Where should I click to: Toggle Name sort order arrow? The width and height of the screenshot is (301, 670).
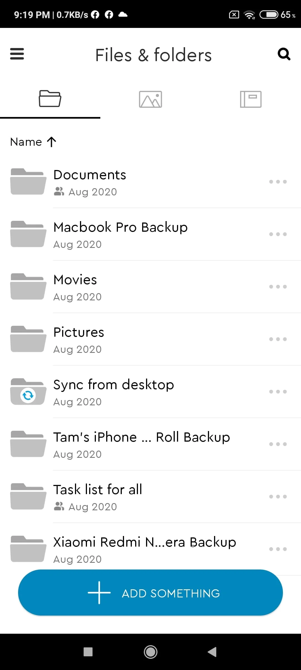tap(52, 142)
